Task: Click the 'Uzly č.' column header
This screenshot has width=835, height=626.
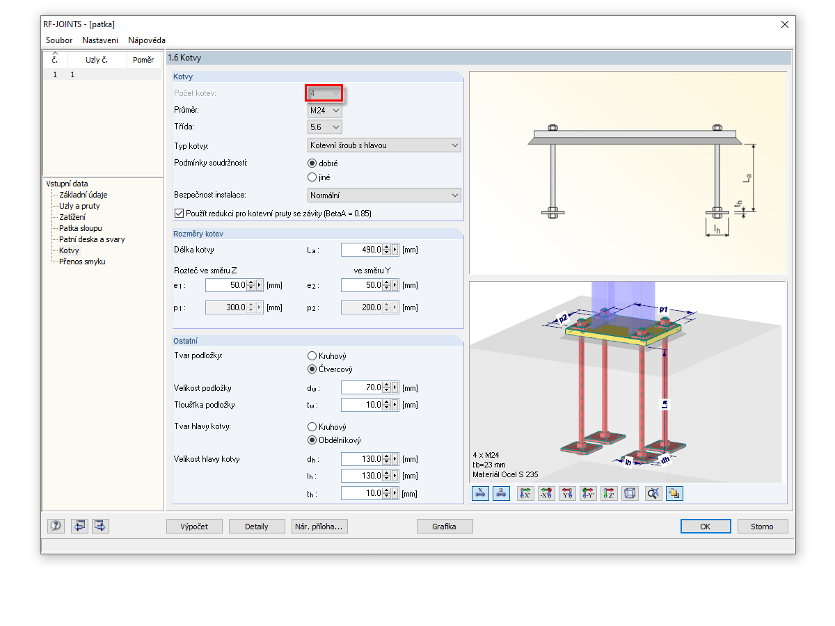Action: [x=97, y=60]
